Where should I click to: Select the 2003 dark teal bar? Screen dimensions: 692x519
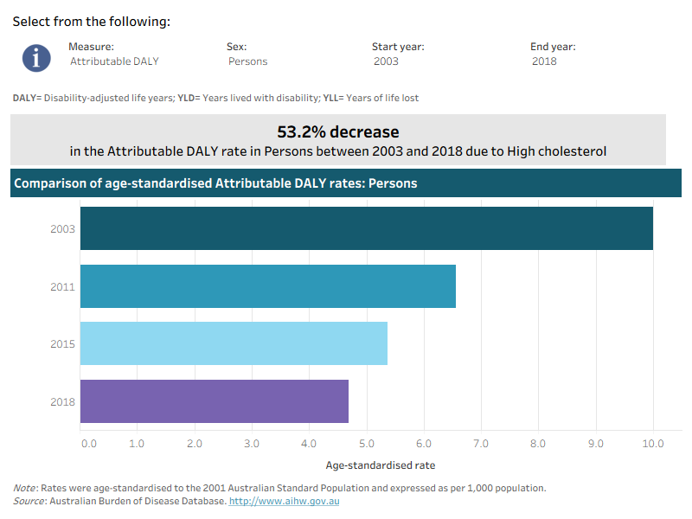[x=366, y=228]
